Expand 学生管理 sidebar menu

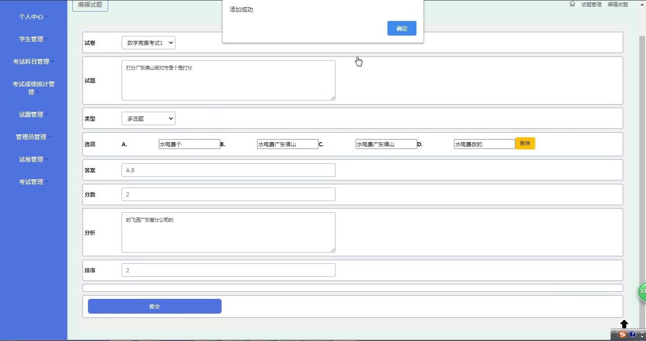(x=33, y=39)
